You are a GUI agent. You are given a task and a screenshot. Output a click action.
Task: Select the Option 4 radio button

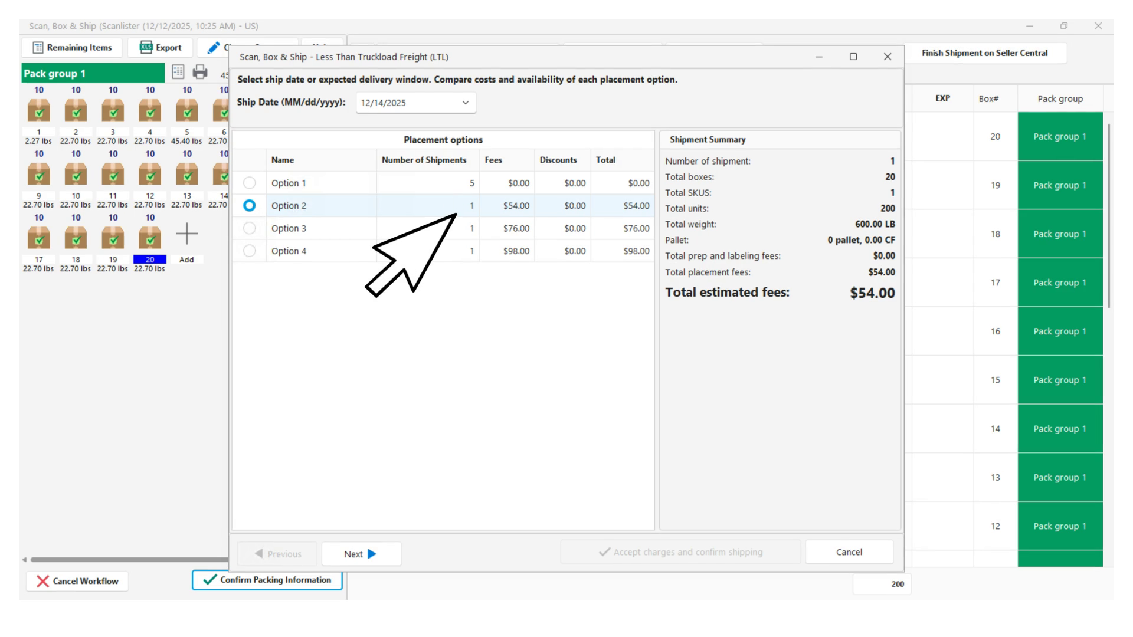click(x=250, y=251)
